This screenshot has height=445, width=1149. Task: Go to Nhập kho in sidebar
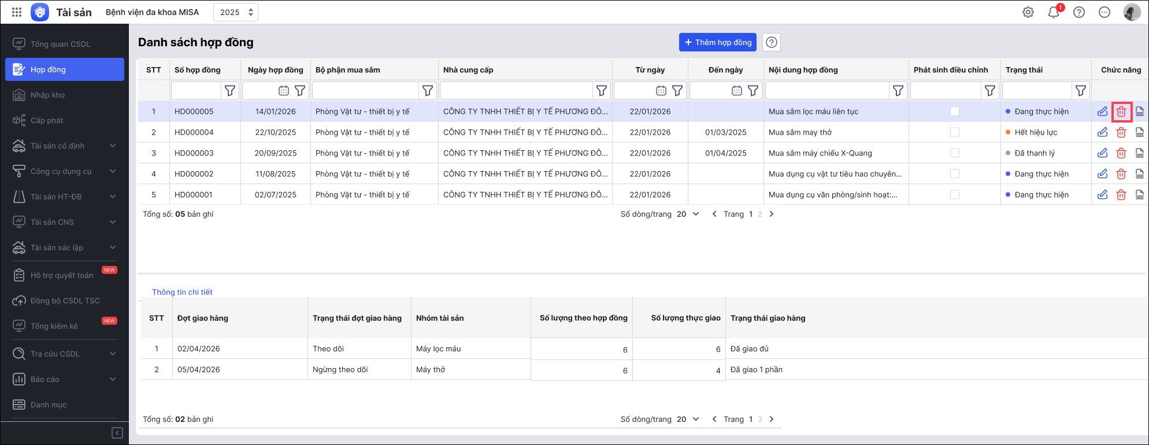(x=47, y=95)
